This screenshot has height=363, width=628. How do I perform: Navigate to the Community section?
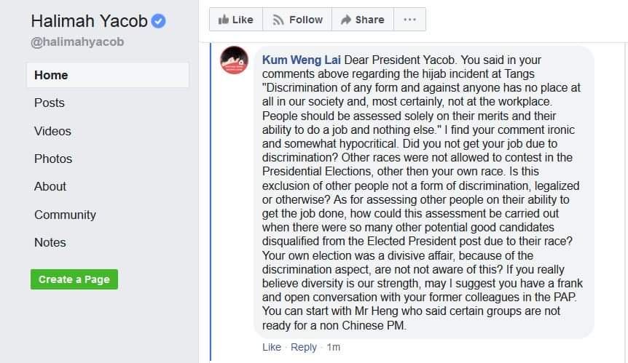[x=65, y=215]
